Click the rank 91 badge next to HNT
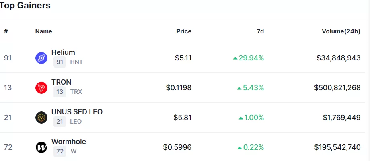Viewport: 370px width, 161px height. pos(60,62)
